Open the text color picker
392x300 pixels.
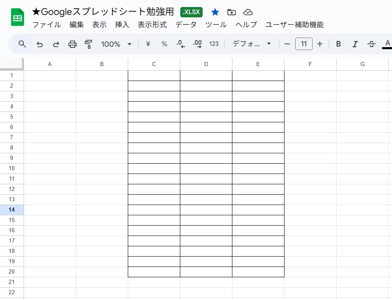pyautogui.click(x=387, y=44)
